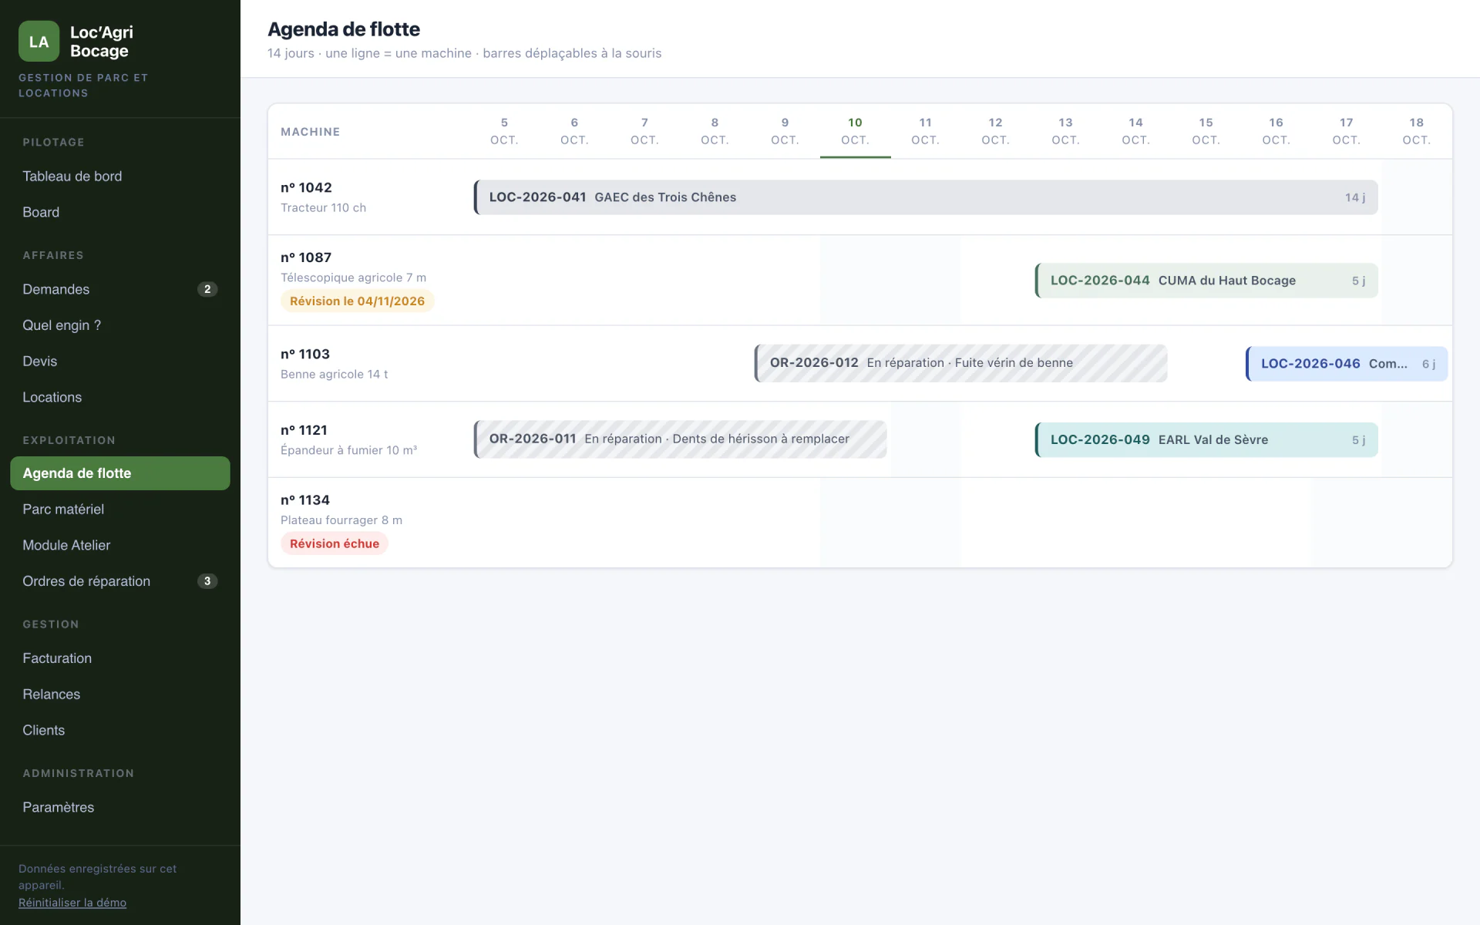Navigate to Devis
This screenshot has width=1480, height=925.
point(120,361)
